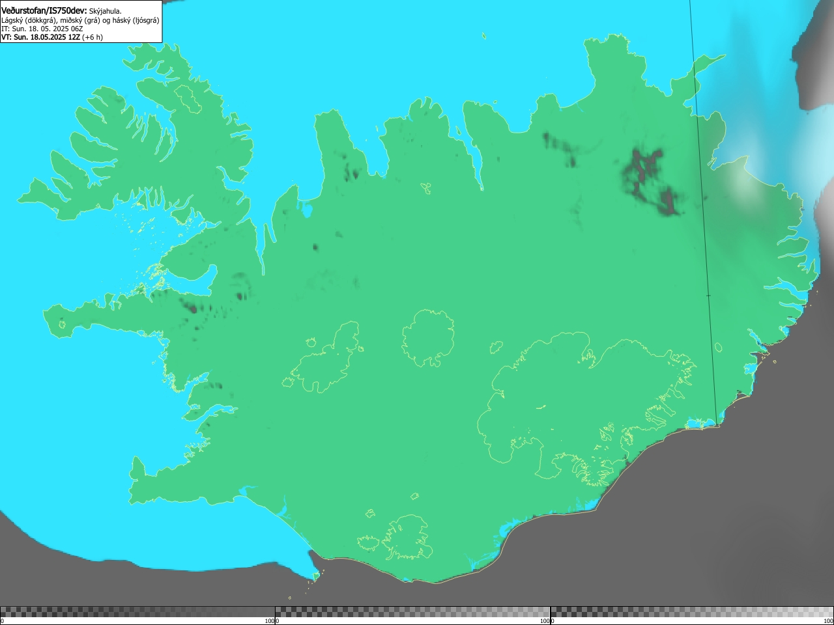Click the (+6 h) forecast offset text
Image resolution: width=834 pixels, height=625 pixels.
point(92,37)
